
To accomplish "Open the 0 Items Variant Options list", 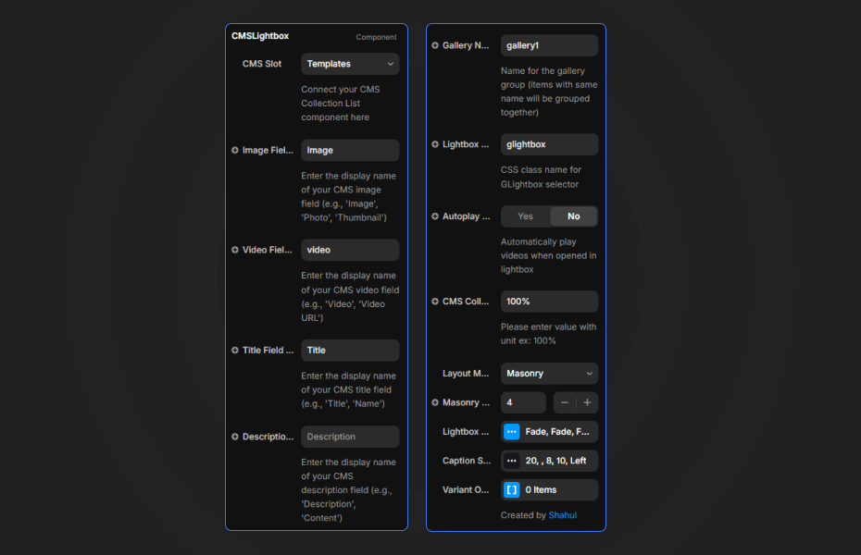I will pyautogui.click(x=554, y=489).
